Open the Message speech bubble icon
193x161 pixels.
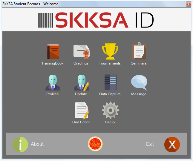point(139,82)
